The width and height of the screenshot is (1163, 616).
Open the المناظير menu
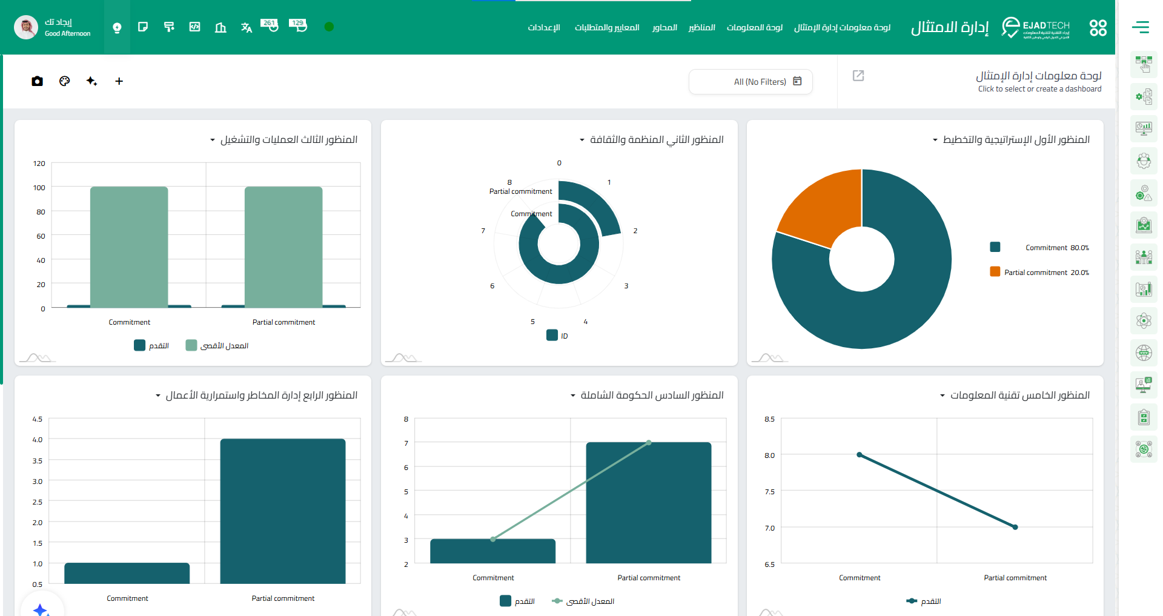[x=701, y=27]
